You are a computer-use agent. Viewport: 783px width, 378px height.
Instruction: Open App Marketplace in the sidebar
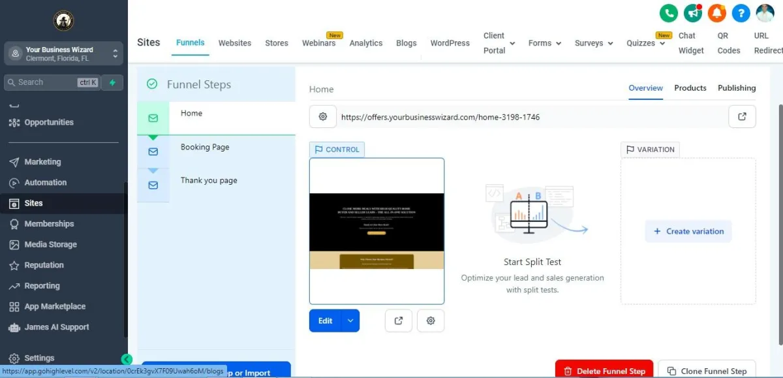coord(55,307)
